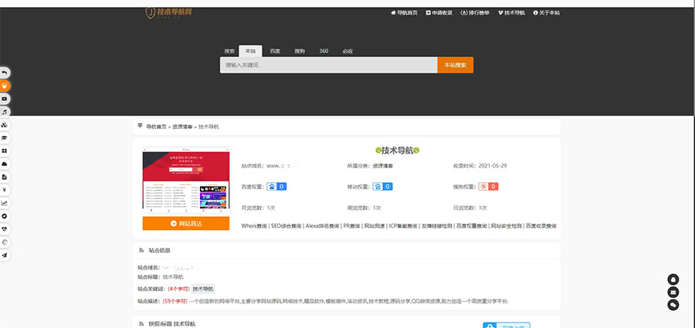Open the WeChat floating icon
The height and width of the screenshot is (328, 695).
pos(673,305)
